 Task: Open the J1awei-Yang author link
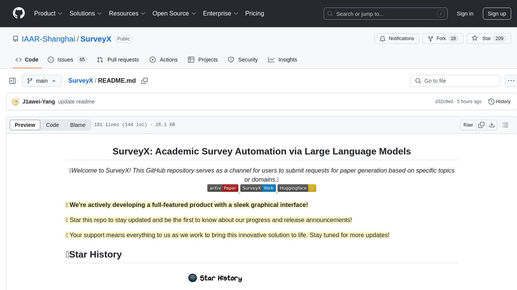click(39, 102)
